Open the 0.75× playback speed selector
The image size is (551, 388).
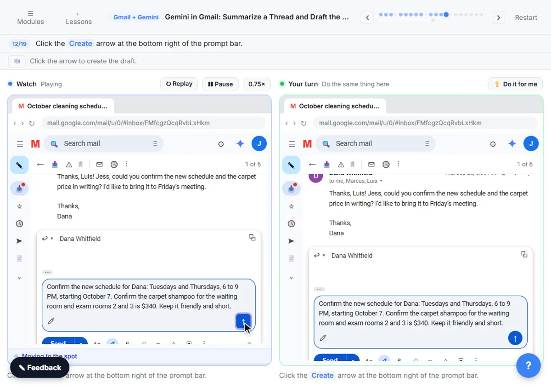[257, 84]
